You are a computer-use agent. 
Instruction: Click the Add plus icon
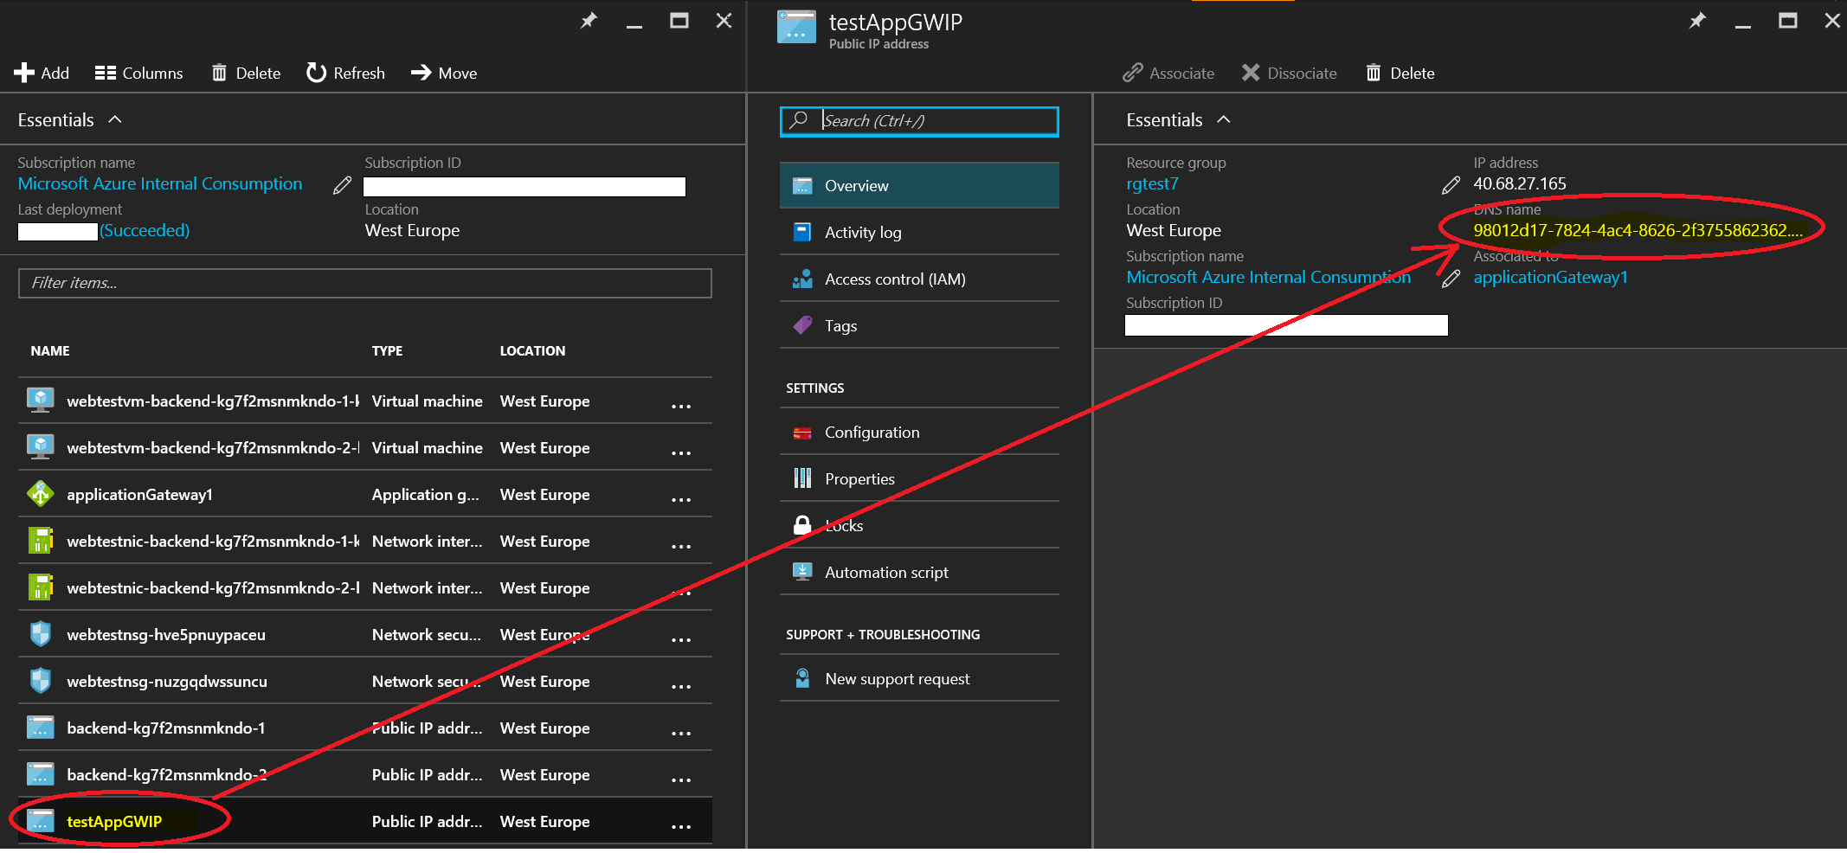23,73
